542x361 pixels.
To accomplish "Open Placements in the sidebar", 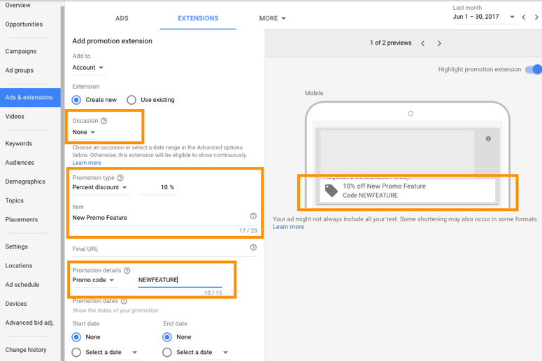I will pyautogui.click(x=22, y=219).
